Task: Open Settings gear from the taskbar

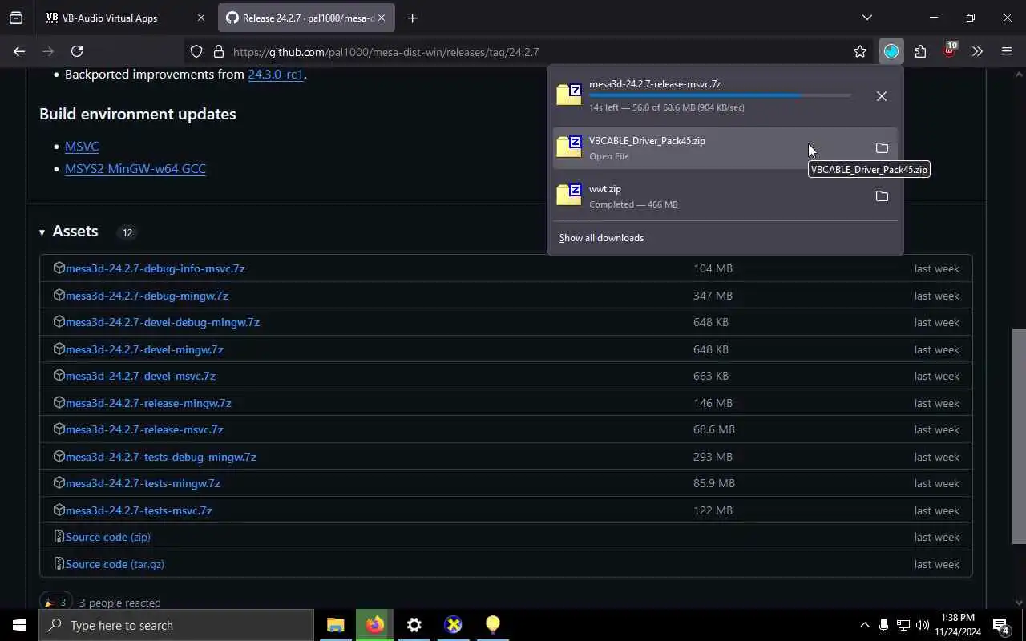Action: click(x=414, y=625)
